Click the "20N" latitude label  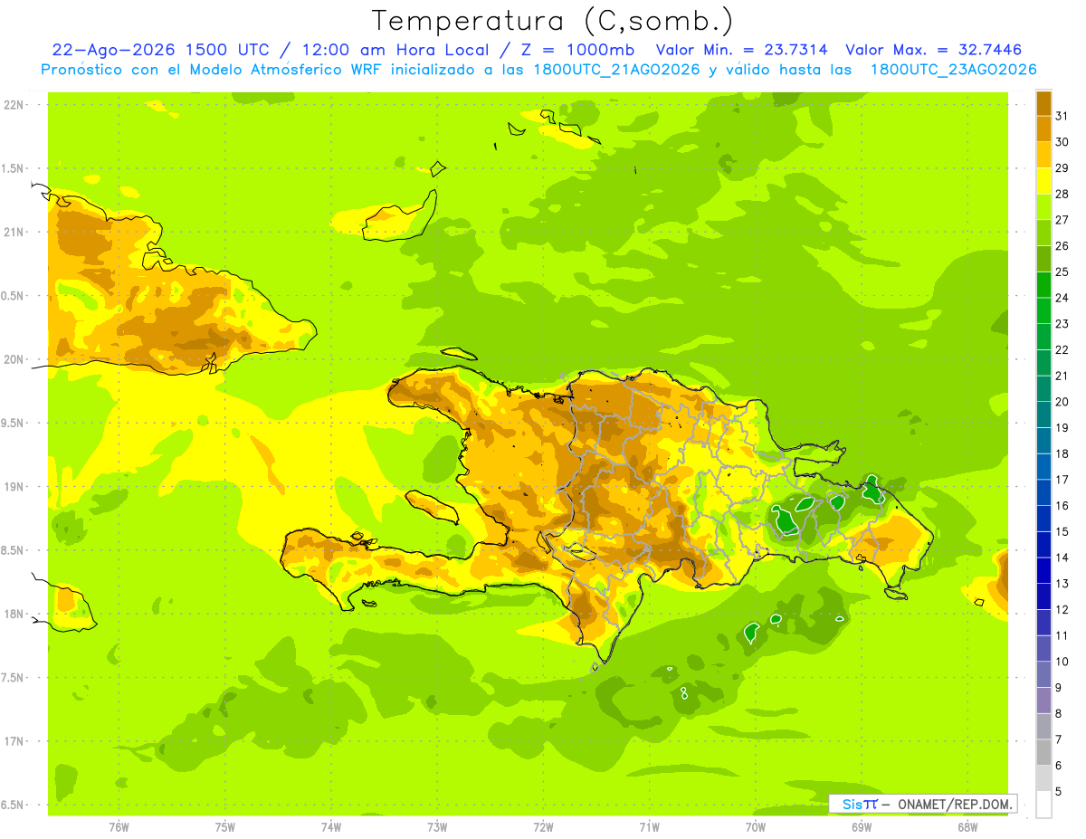pos(13,359)
